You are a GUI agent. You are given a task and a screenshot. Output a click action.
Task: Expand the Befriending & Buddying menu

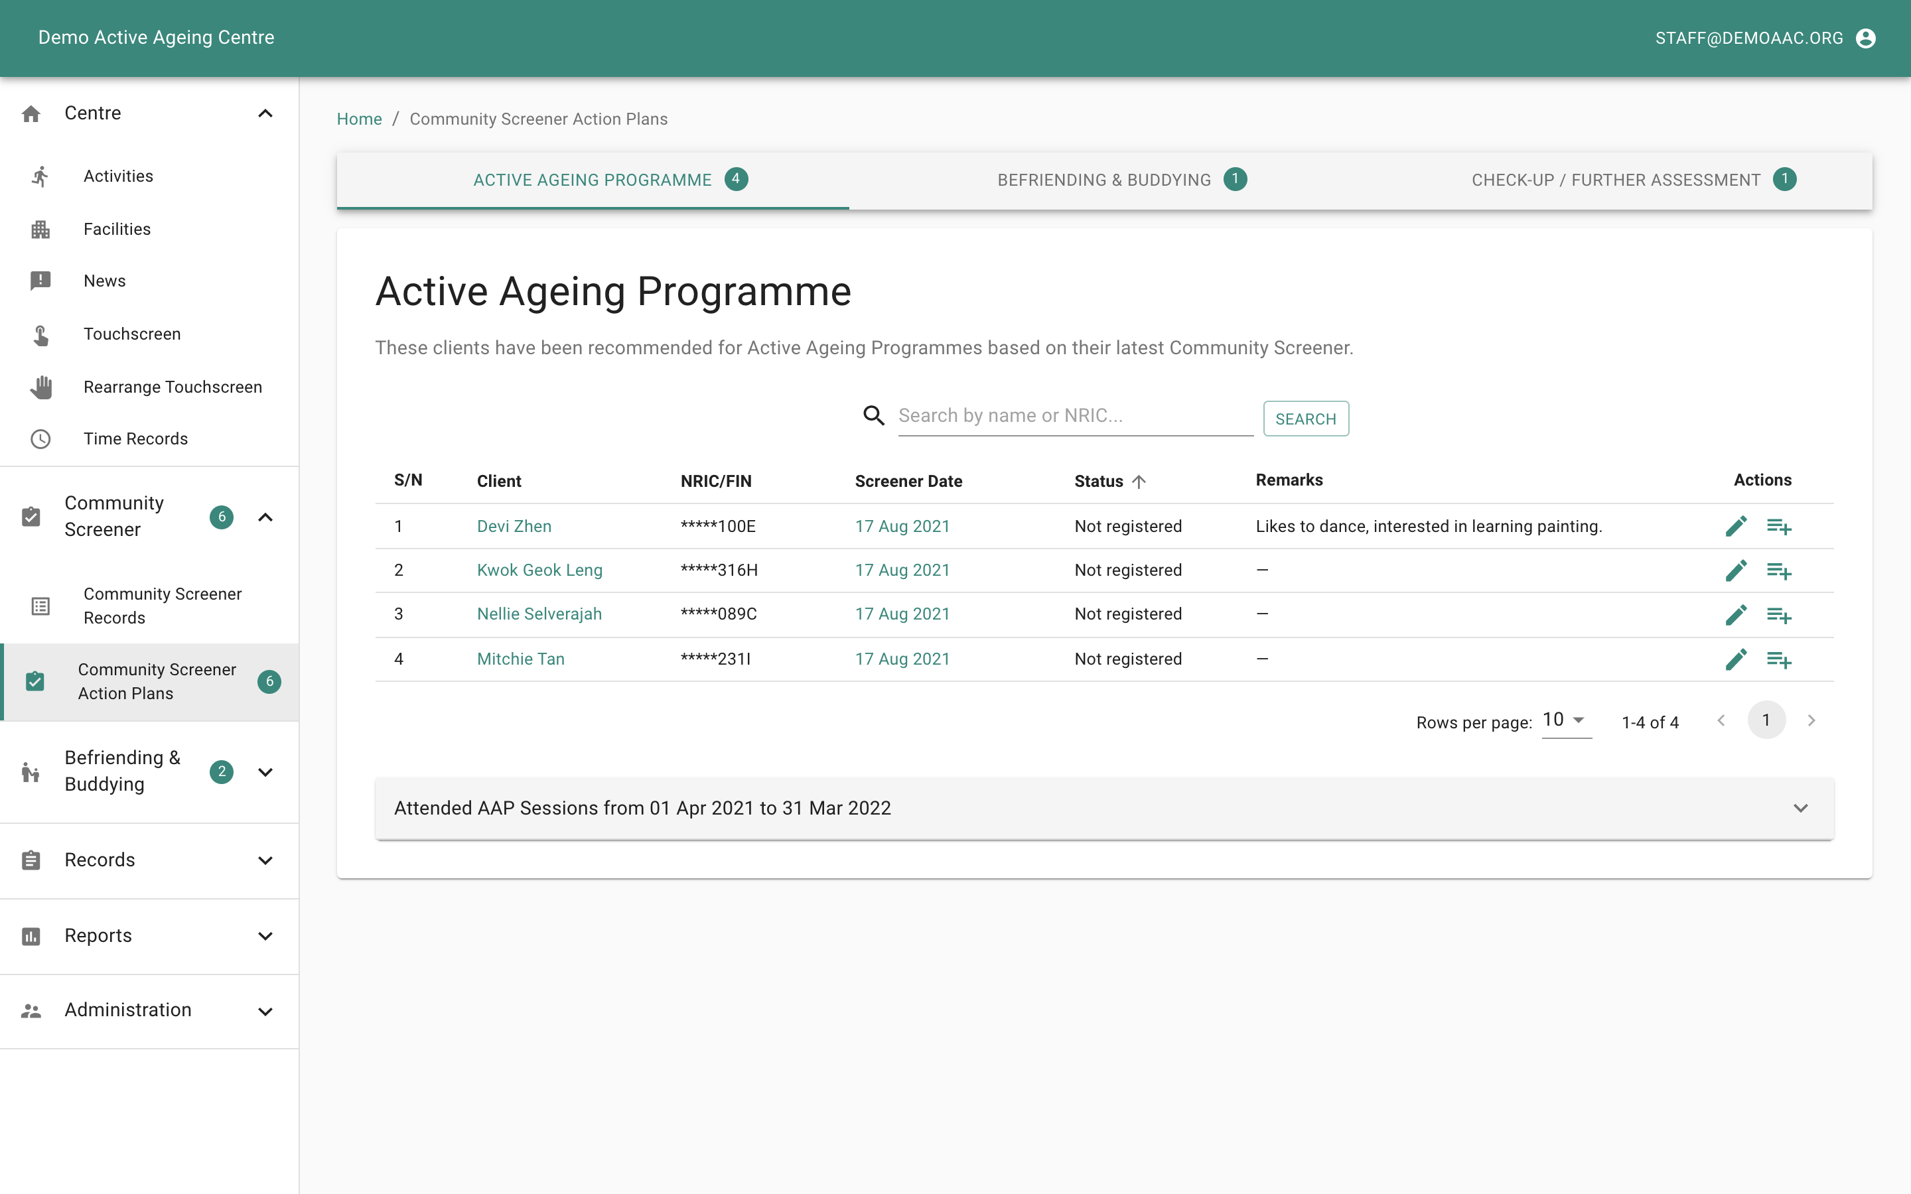[x=265, y=772]
